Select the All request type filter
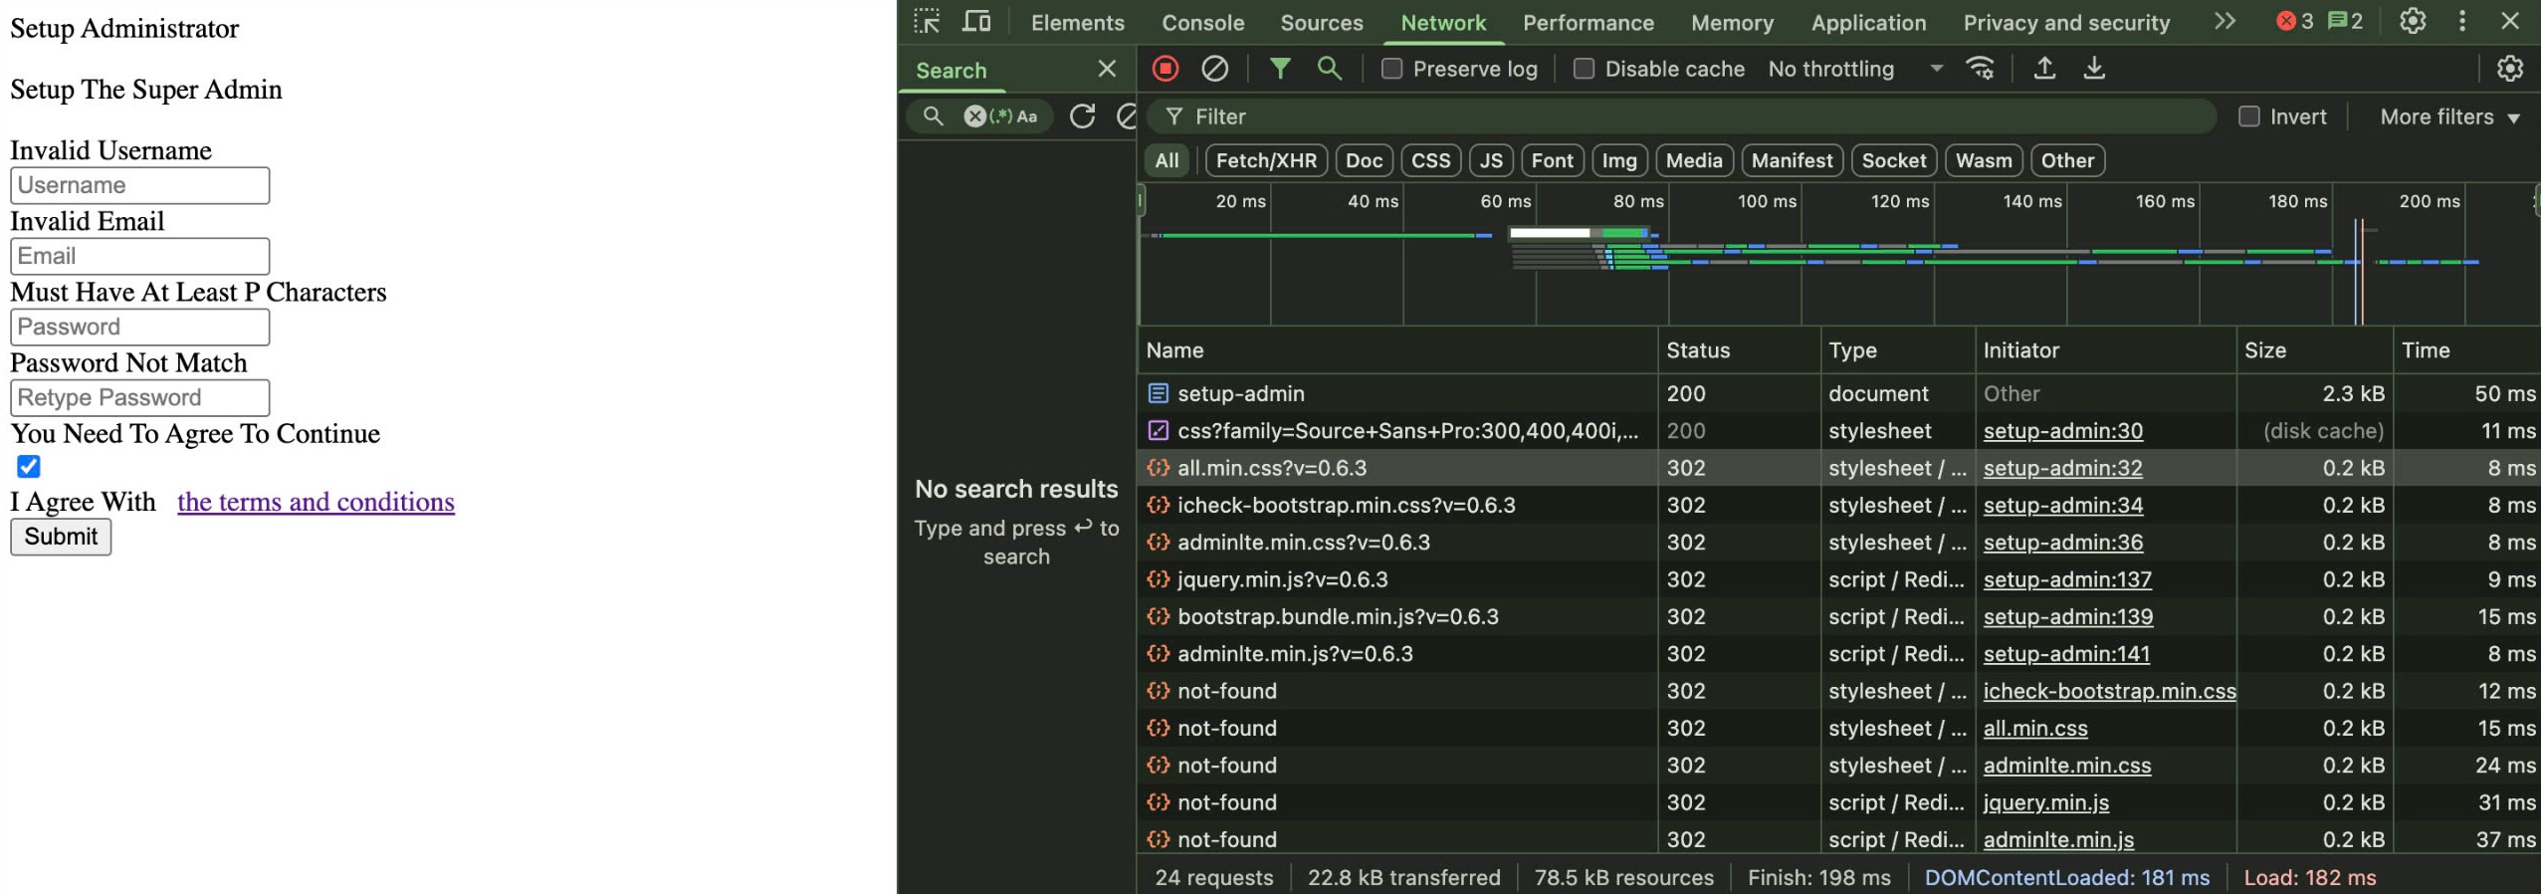The height and width of the screenshot is (894, 2541). click(x=1166, y=160)
